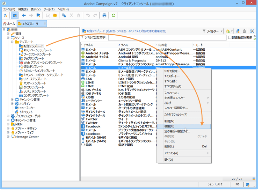Click the undo arrow in toolbar
This screenshot has height=190, width=262.
tap(88, 15)
